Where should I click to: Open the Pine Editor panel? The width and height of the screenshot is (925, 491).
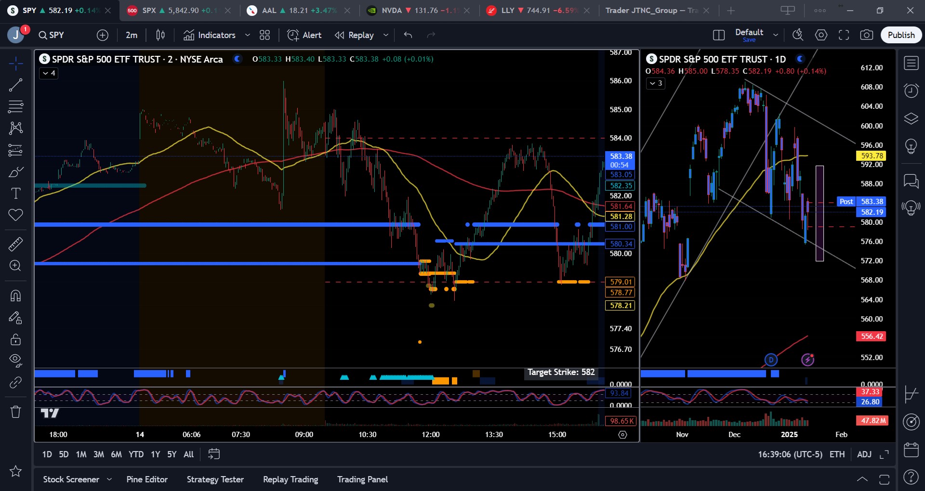(147, 479)
